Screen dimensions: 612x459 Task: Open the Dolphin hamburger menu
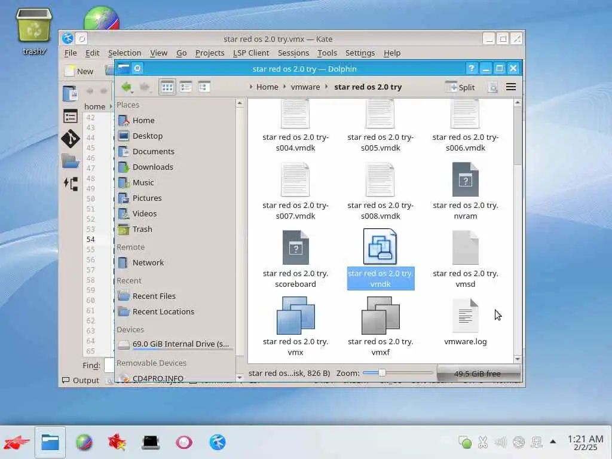511,87
